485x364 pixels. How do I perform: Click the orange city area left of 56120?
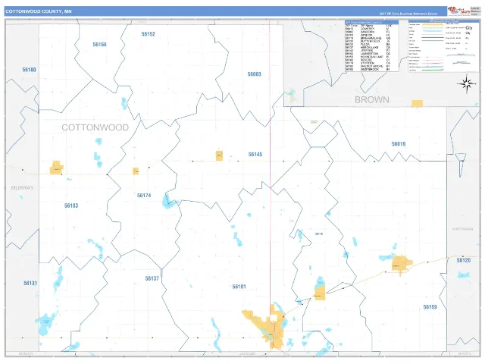(x=401, y=264)
